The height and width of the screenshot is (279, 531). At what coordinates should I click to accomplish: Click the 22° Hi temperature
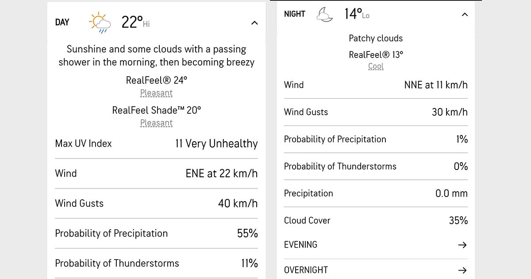[x=135, y=22]
